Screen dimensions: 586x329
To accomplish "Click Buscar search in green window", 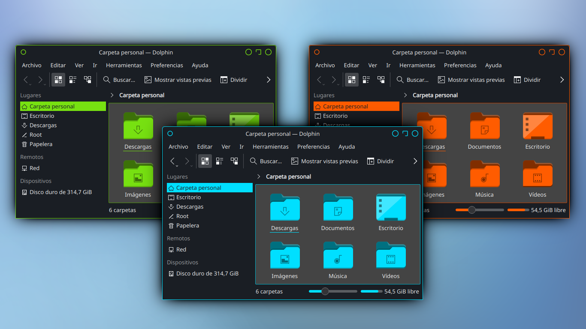I will 119,80.
